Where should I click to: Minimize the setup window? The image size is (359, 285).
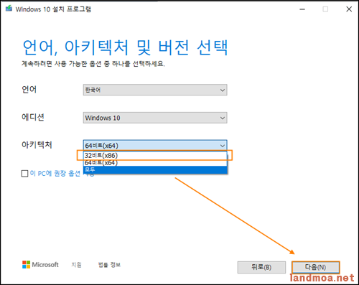pos(302,9)
